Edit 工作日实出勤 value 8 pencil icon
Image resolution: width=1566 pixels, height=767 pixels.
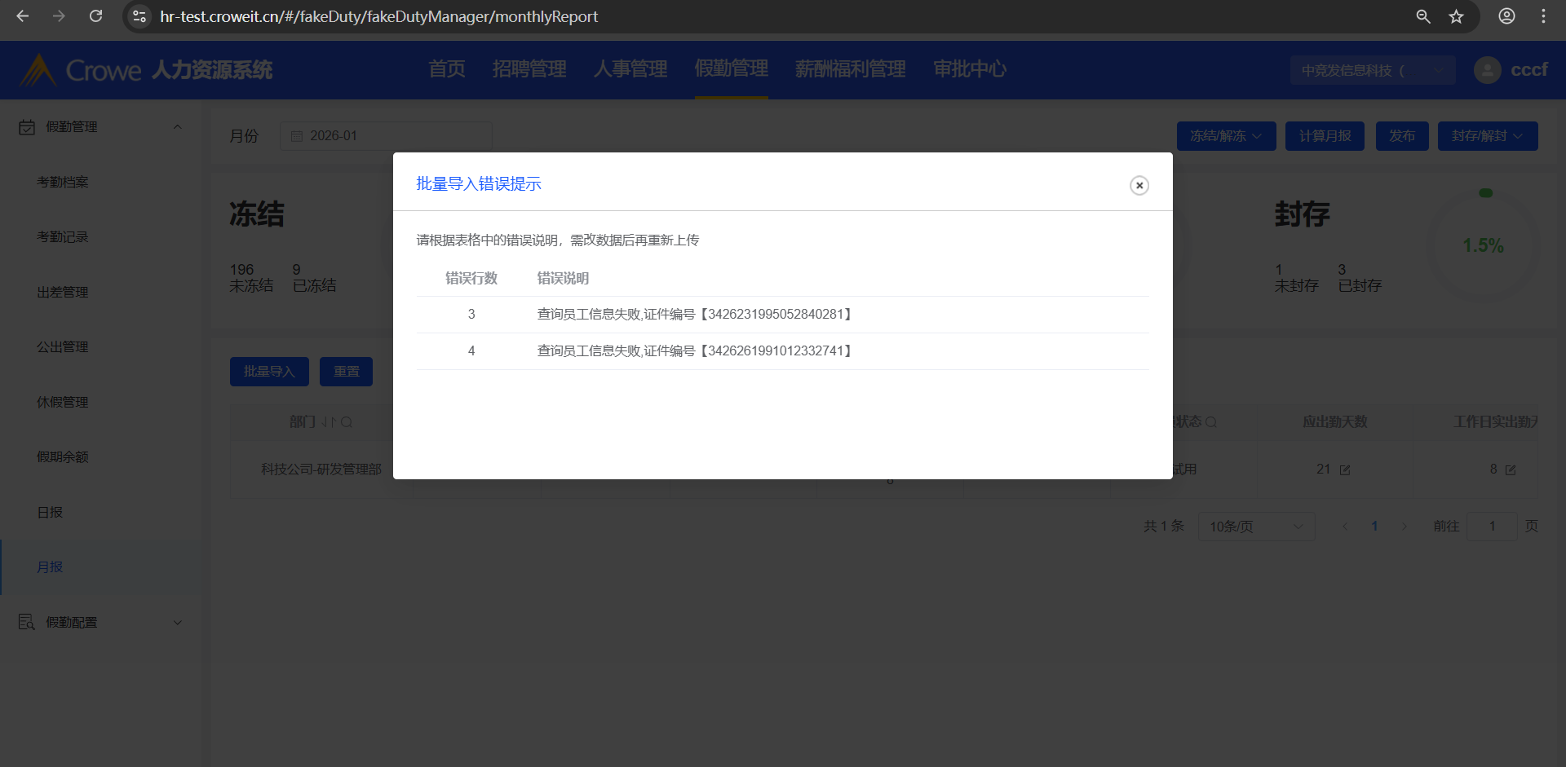(x=1511, y=470)
